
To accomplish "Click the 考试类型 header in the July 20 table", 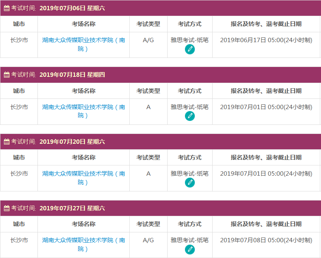I will coord(148,157).
